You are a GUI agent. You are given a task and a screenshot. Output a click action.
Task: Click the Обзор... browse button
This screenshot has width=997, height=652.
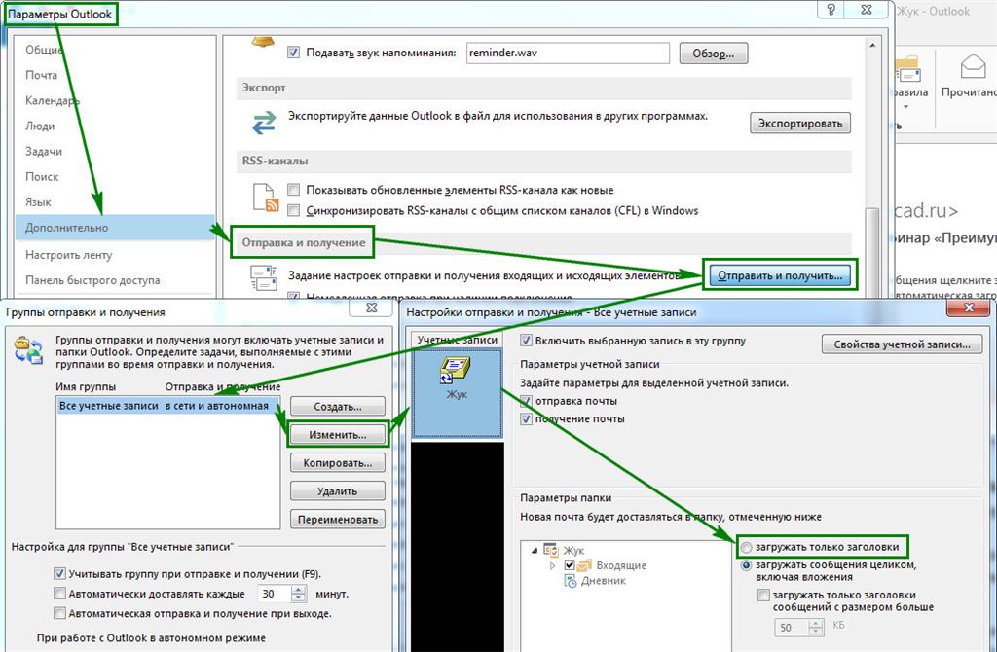tap(714, 54)
